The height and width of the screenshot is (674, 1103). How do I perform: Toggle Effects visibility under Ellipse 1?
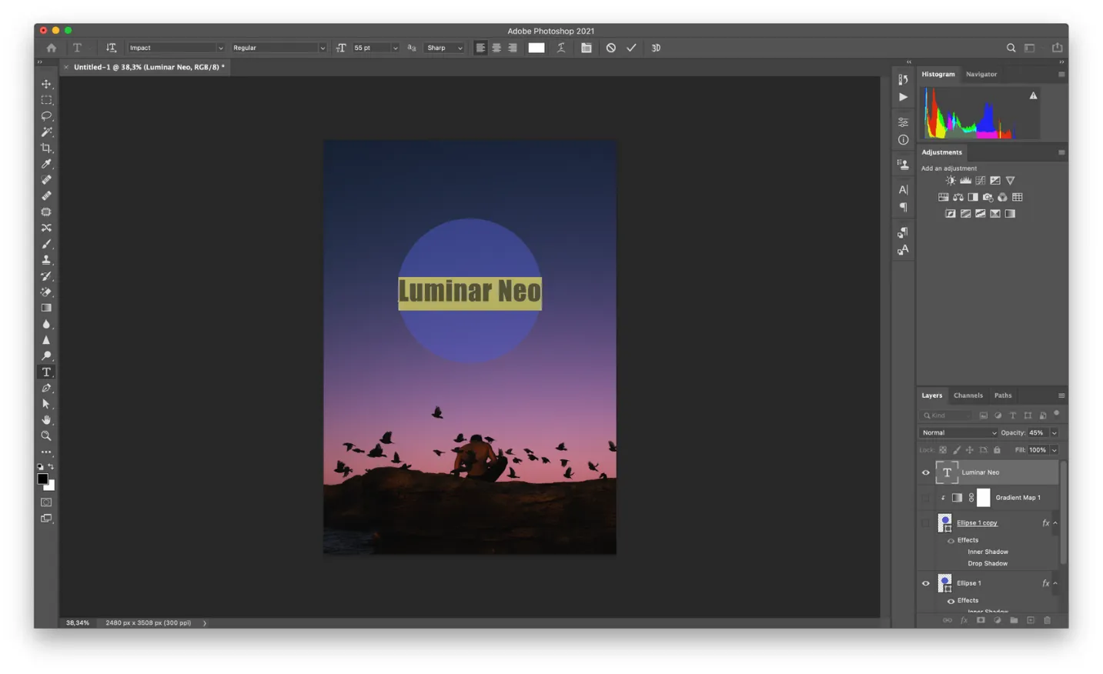[x=951, y=601]
